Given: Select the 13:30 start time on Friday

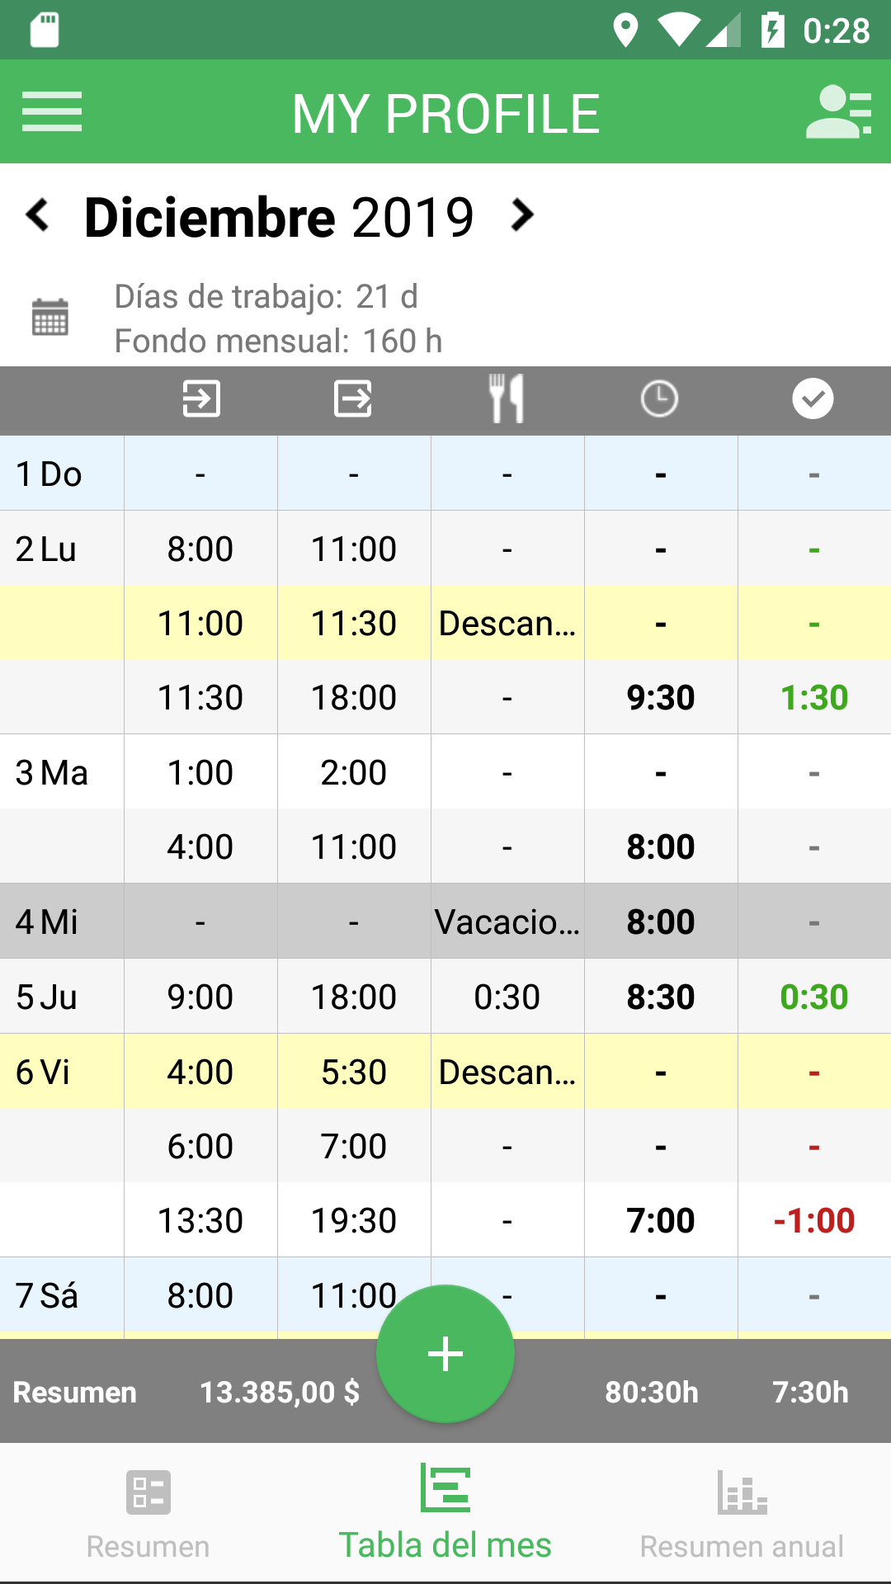Looking at the screenshot, I should (x=200, y=1220).
